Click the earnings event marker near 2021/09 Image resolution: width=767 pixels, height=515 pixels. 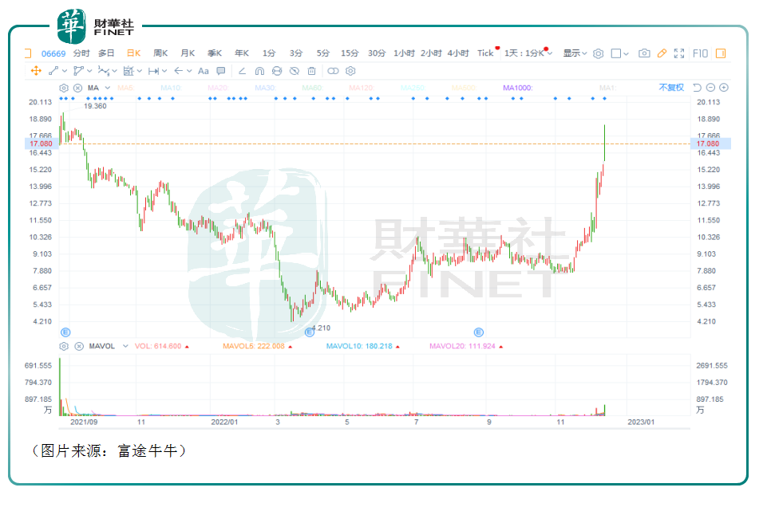[x=65, y=332]
